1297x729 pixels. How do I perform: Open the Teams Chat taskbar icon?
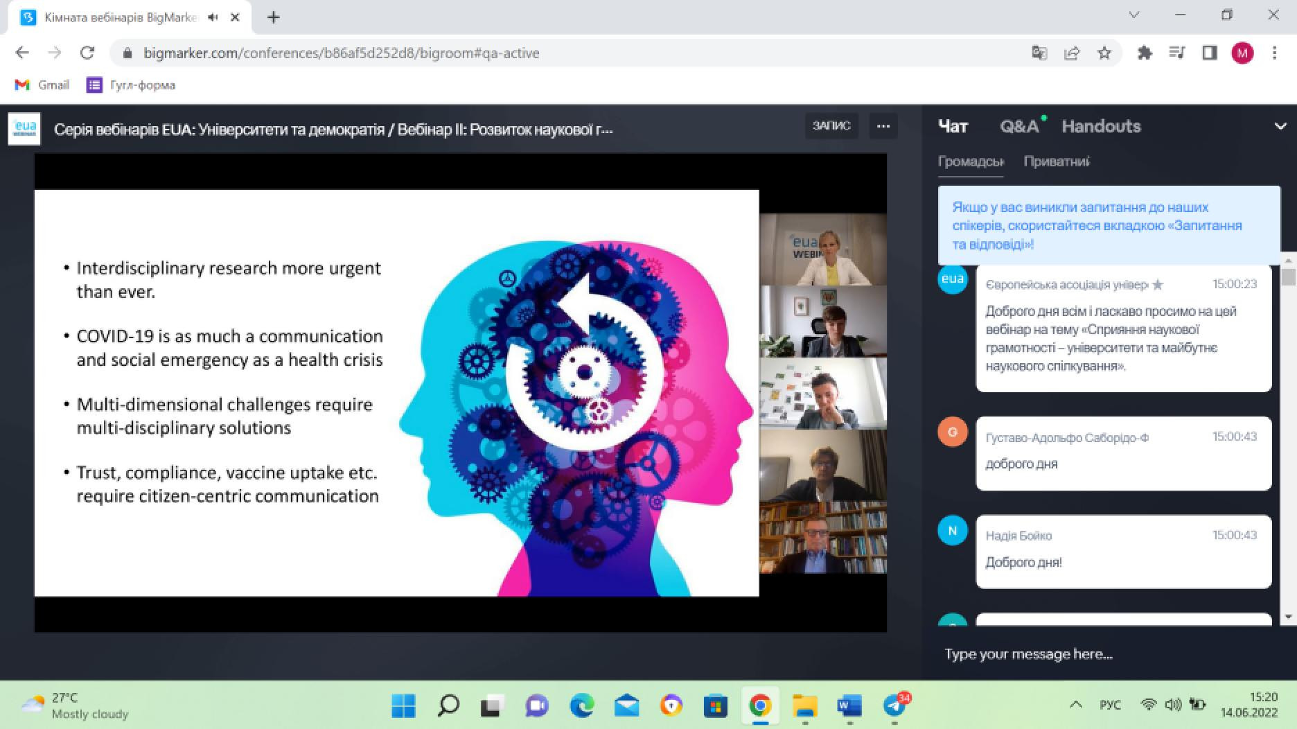coord(536,706)
